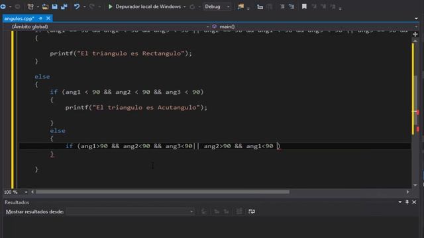This screenshot has height=238, width=424.
Task: Click the Find in Files icon
Action: click(x=240, y=7)
